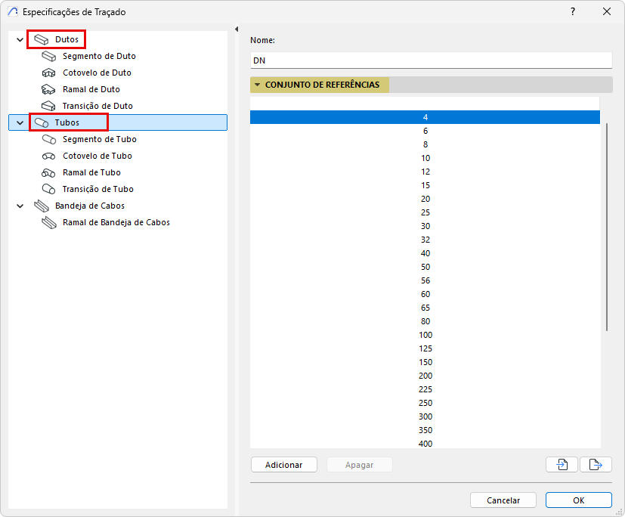Viewport: 625px width, 517px height.
Task: Select the Ramal de Bandeja de Cabos label
Action: 116,223
